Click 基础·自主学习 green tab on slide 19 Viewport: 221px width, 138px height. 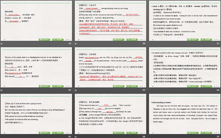(45, 40)
